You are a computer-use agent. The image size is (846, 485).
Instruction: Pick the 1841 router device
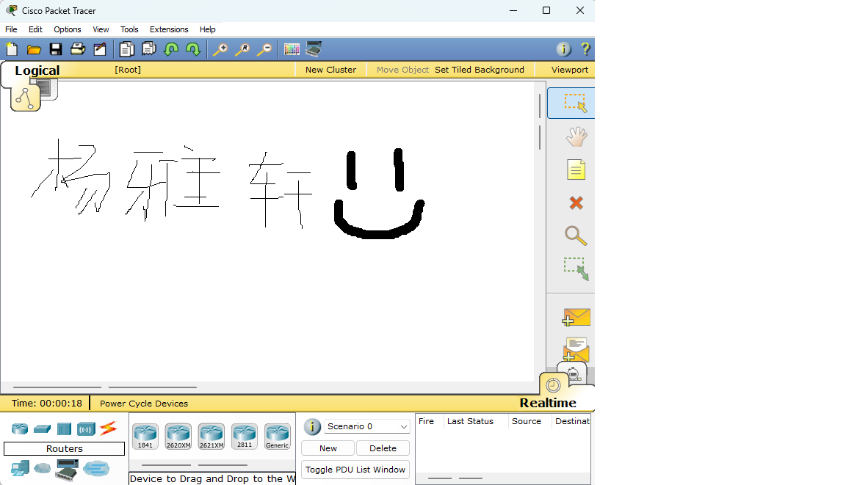[145, 436]
